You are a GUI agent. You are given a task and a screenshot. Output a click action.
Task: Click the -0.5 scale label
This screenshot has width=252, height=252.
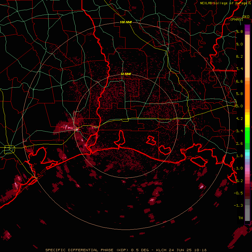click(238, 193)
